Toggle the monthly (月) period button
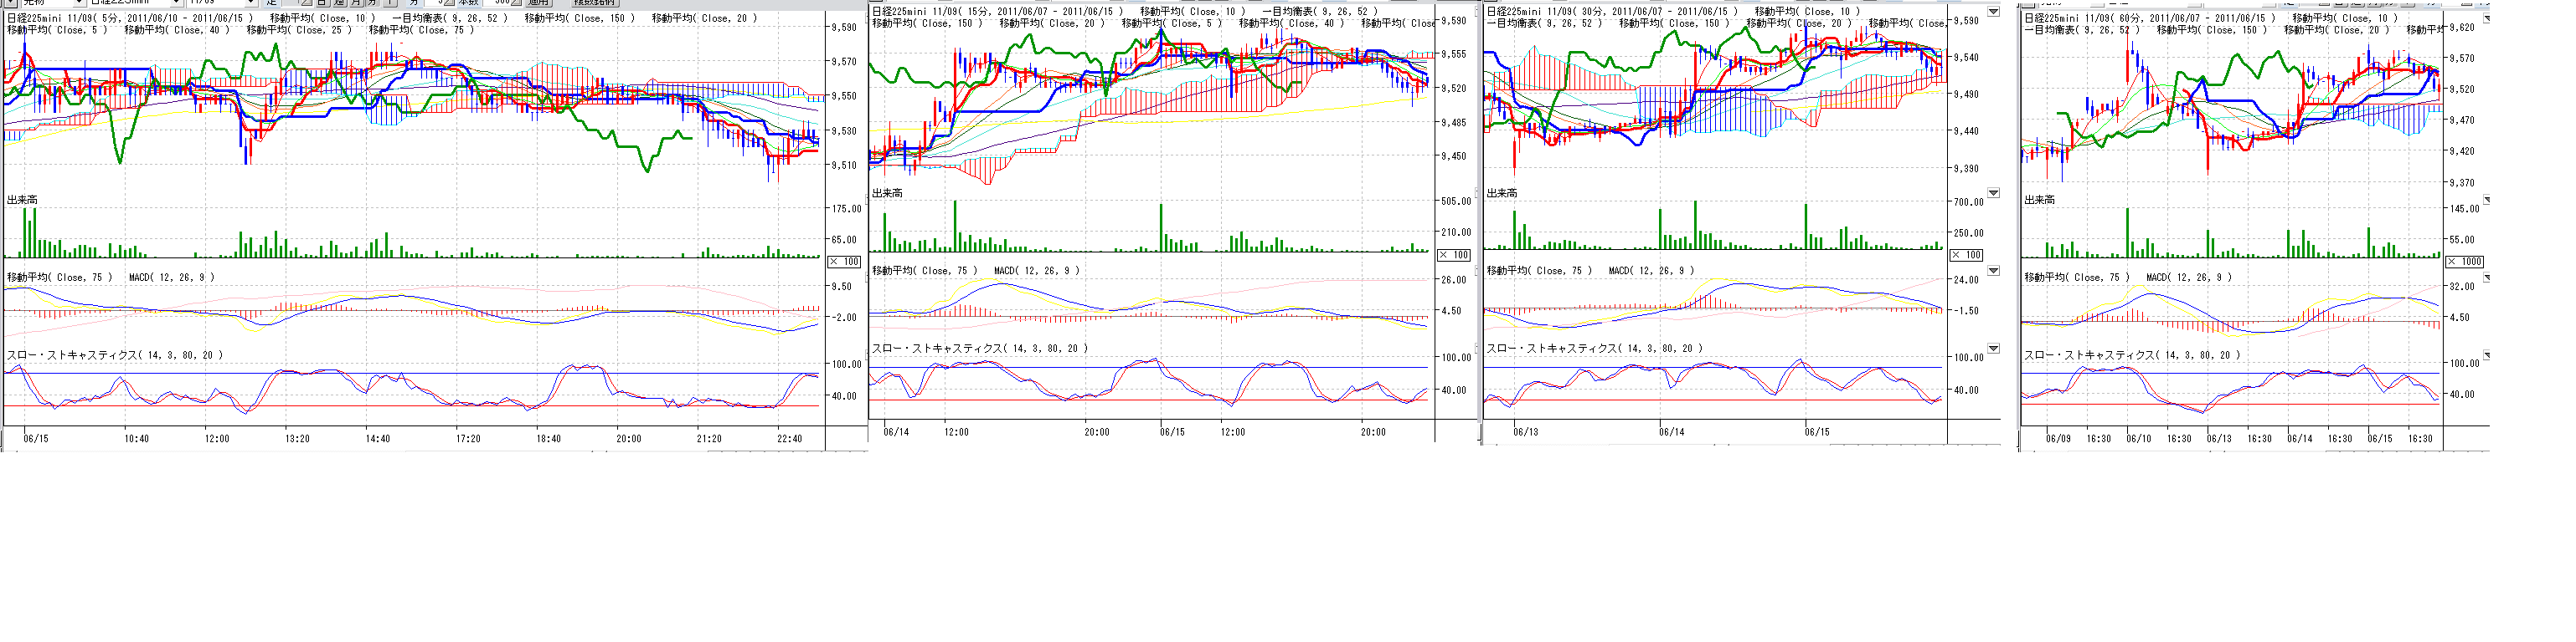The height and width of the screenshot is (642, 2576). pyautogui.click(x=356, y=3)
